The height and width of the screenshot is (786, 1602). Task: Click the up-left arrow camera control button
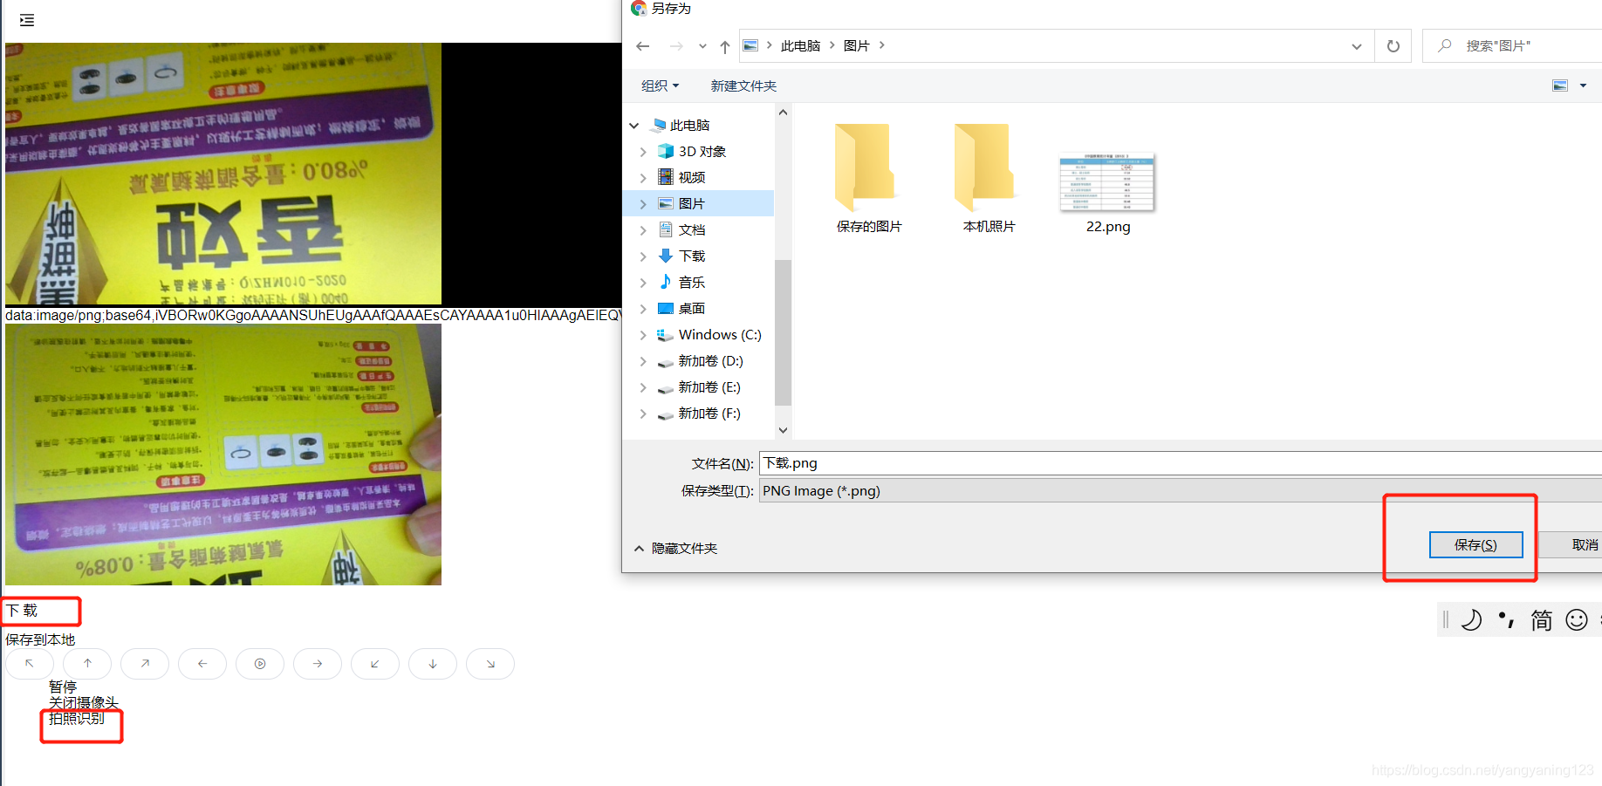[x=30, y=664]
